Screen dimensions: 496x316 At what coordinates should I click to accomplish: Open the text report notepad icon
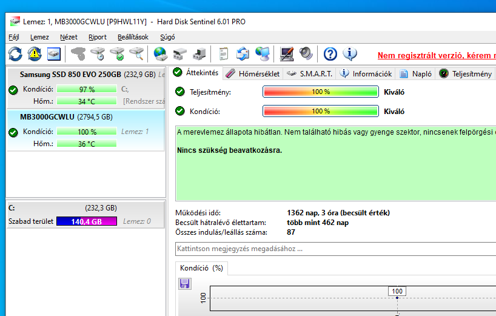224,54
